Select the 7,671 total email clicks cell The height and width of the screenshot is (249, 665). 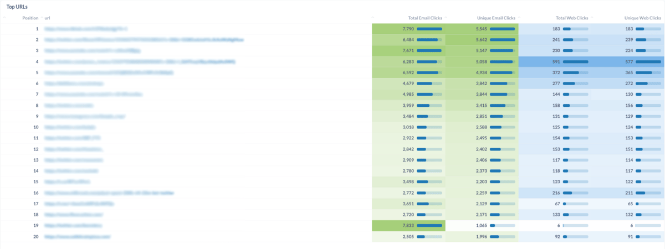point(407,50)
